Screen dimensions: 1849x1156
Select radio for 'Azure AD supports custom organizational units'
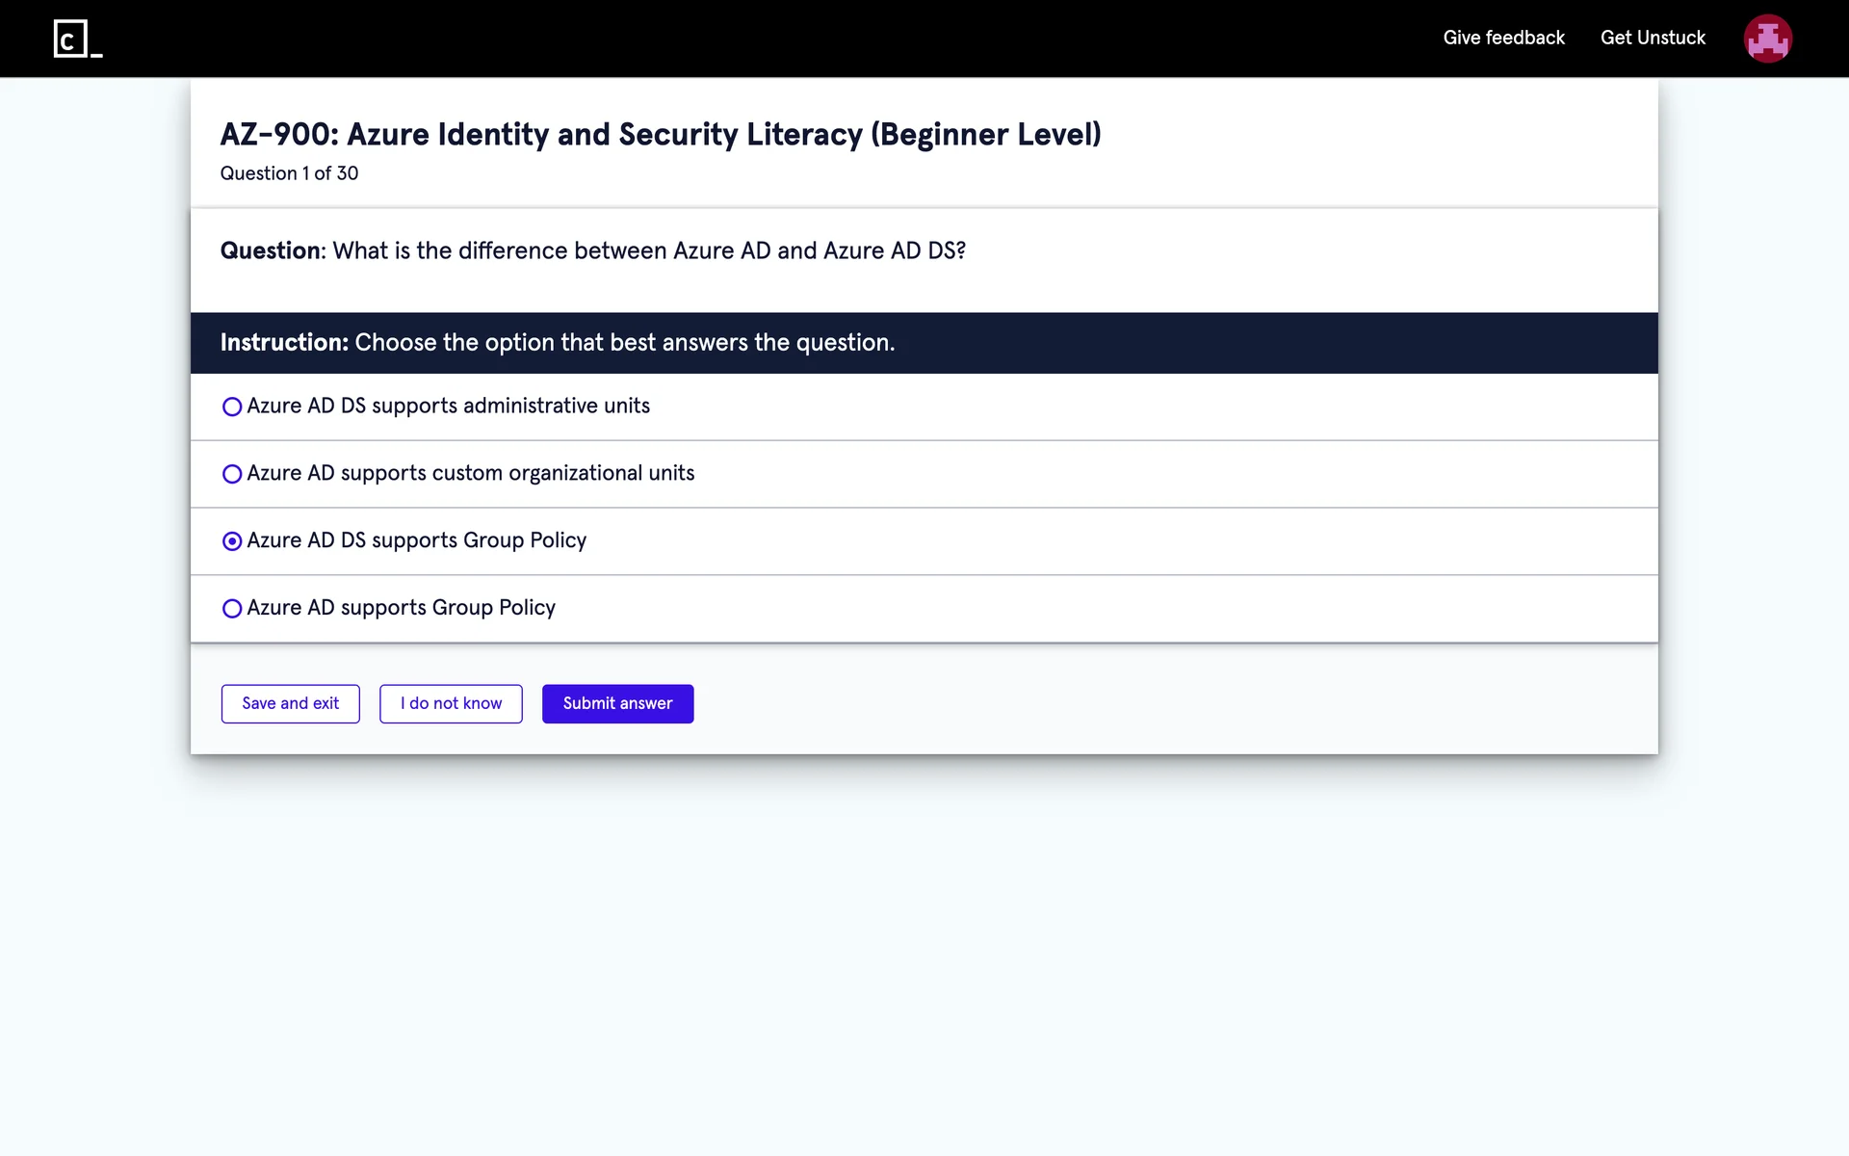click(x=232, y=474)
